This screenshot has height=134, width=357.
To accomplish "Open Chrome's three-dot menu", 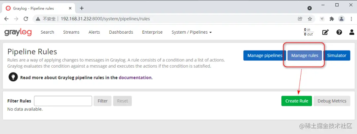I will (x=351, y=19).
